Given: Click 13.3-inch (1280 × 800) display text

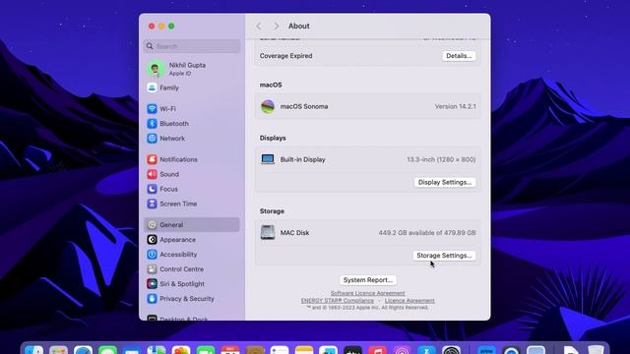Looking at the screenshot, I should click(x=441, y=159).
